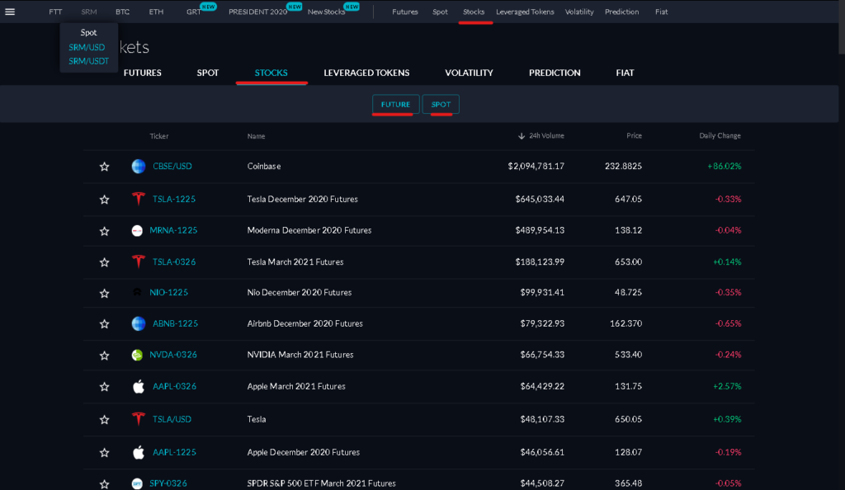Open Volatility in top navigation

579,12
